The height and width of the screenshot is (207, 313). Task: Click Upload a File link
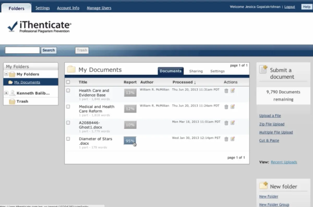tap(270, 116)
